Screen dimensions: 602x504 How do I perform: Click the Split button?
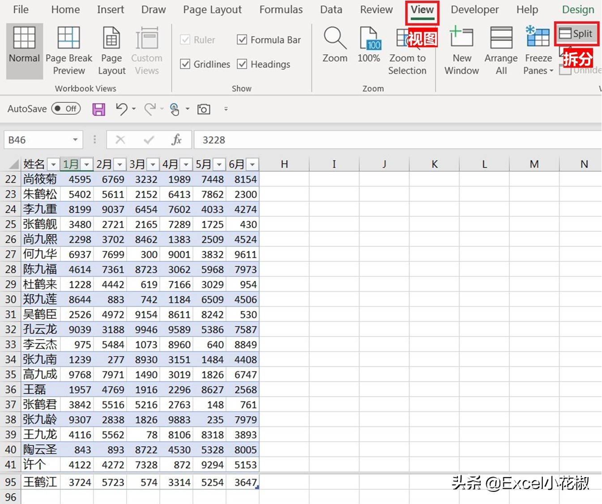[x=576, y=33]
